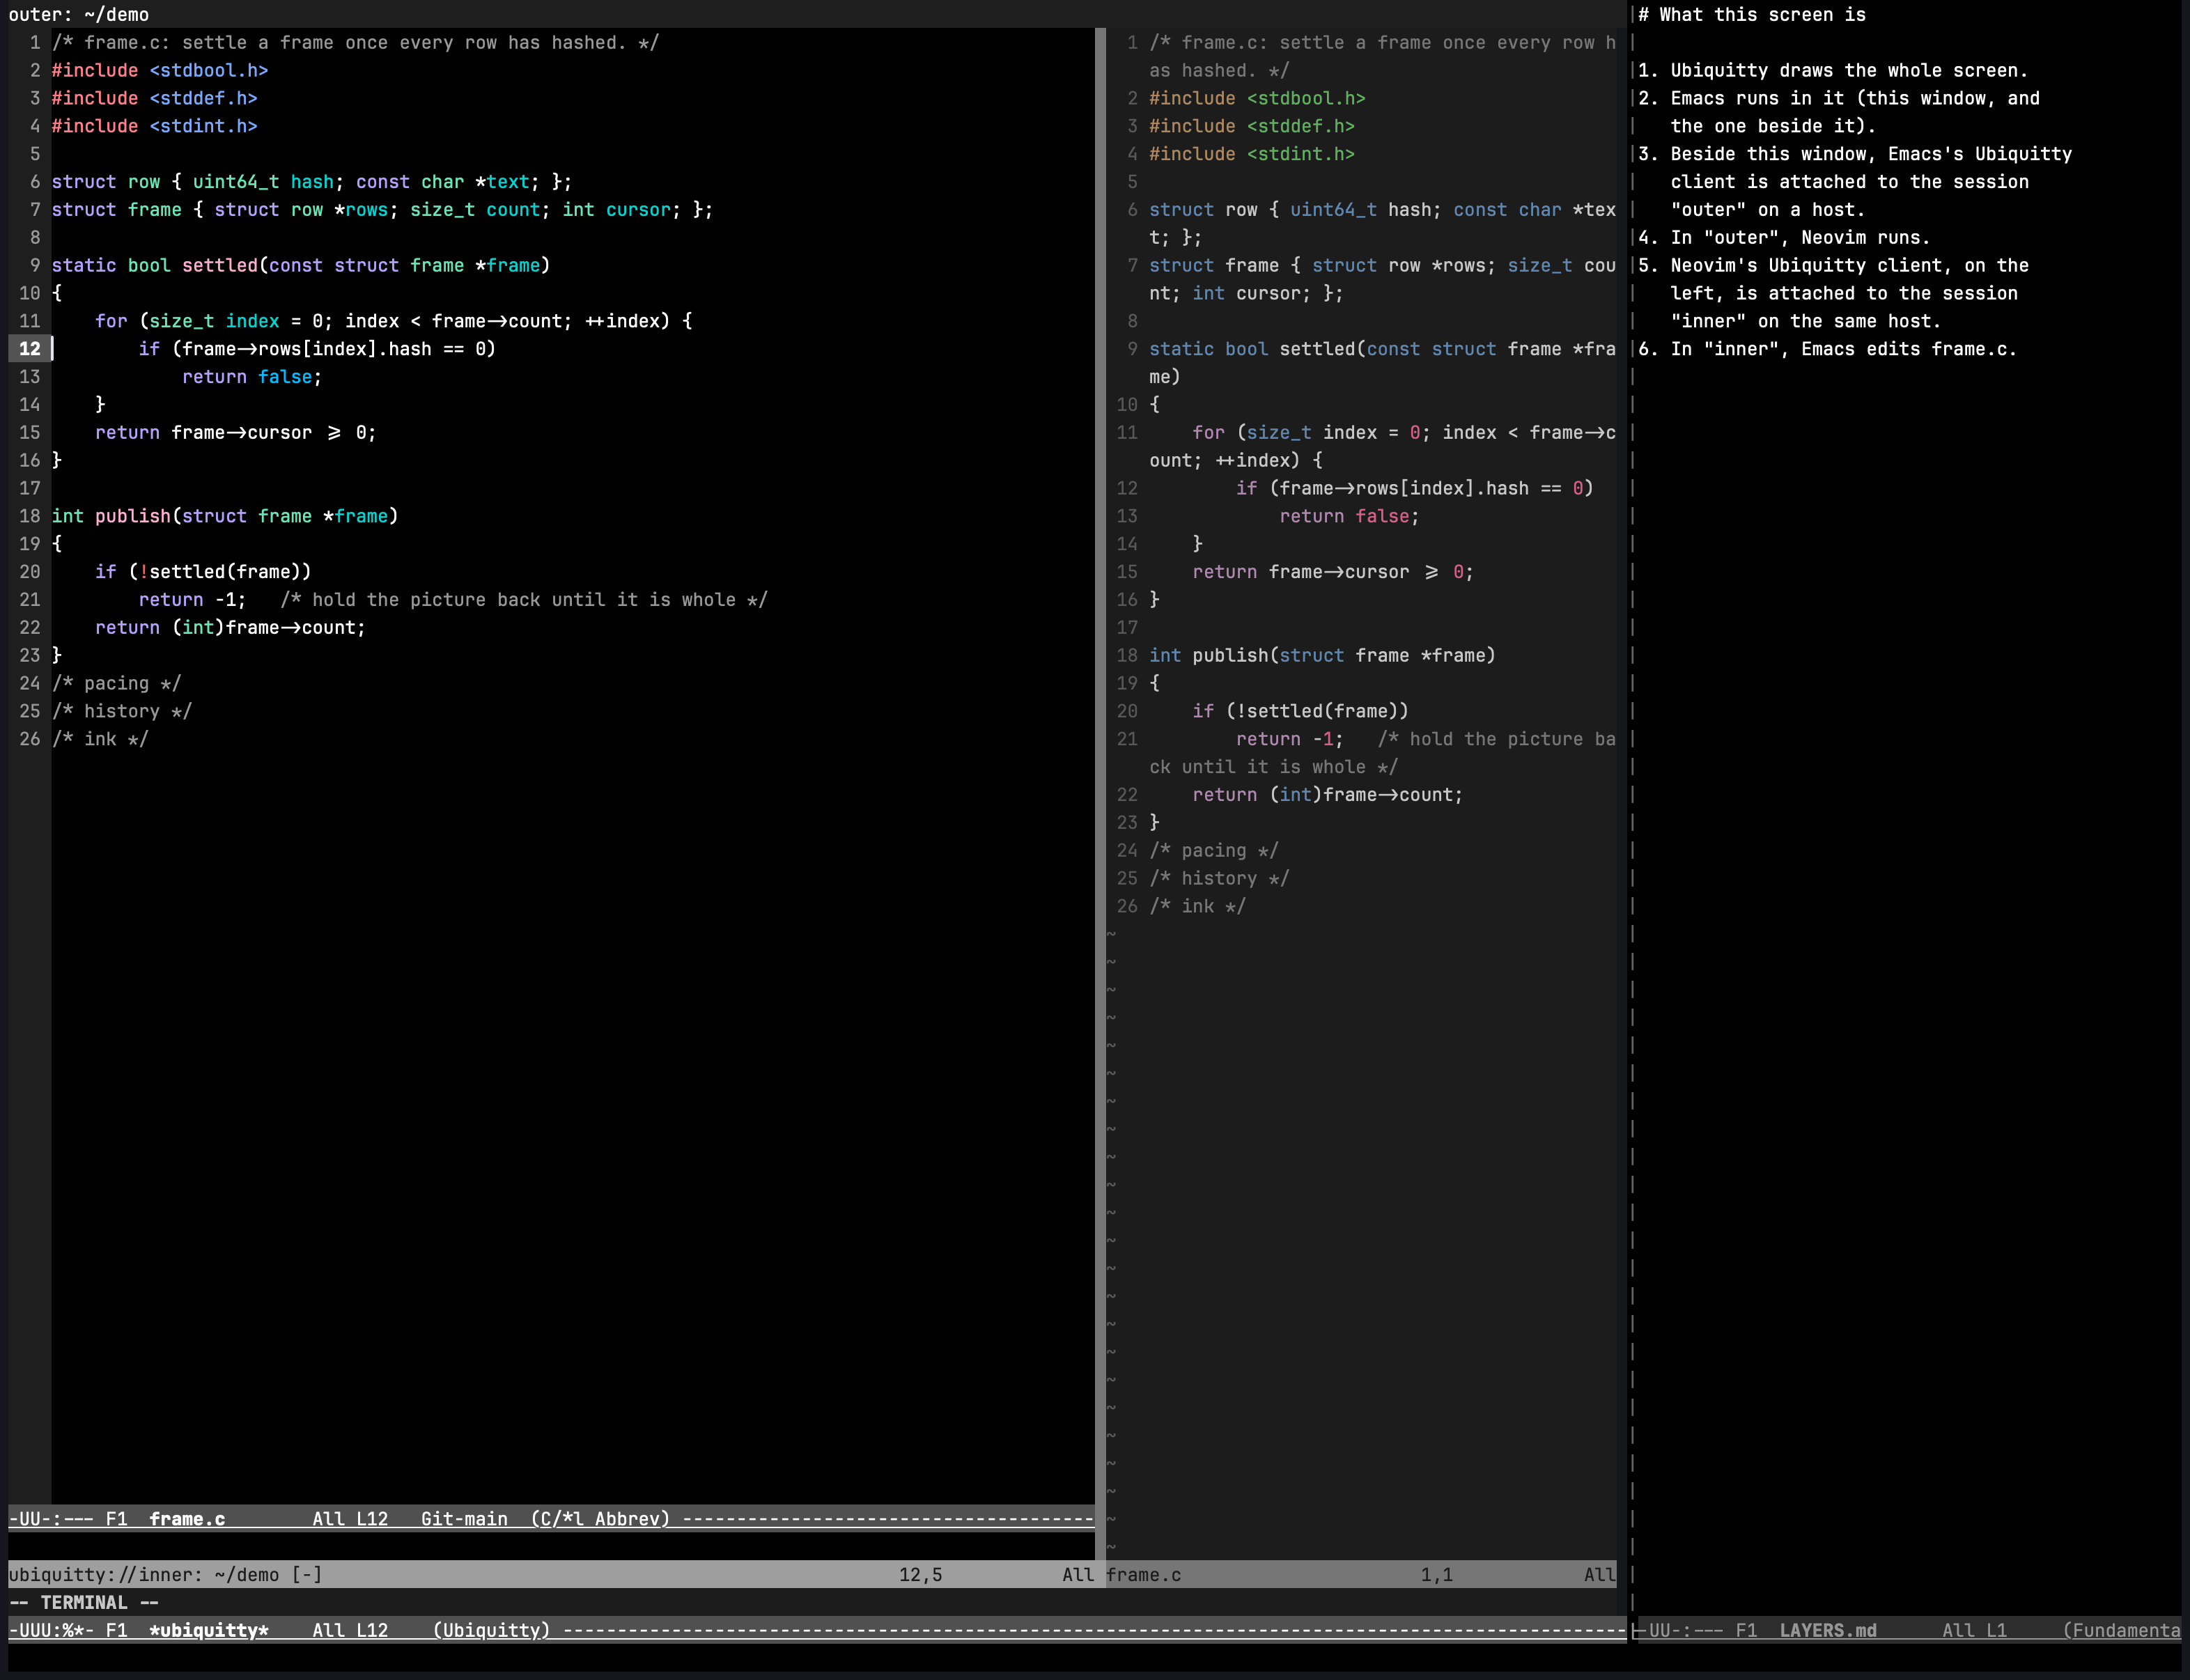The width and height of the screenshot is (2190, 1680).
Task: Click "int publish(struct frame *frame)" in left pane
Action: pyautogui.click(x=225, y=516)
